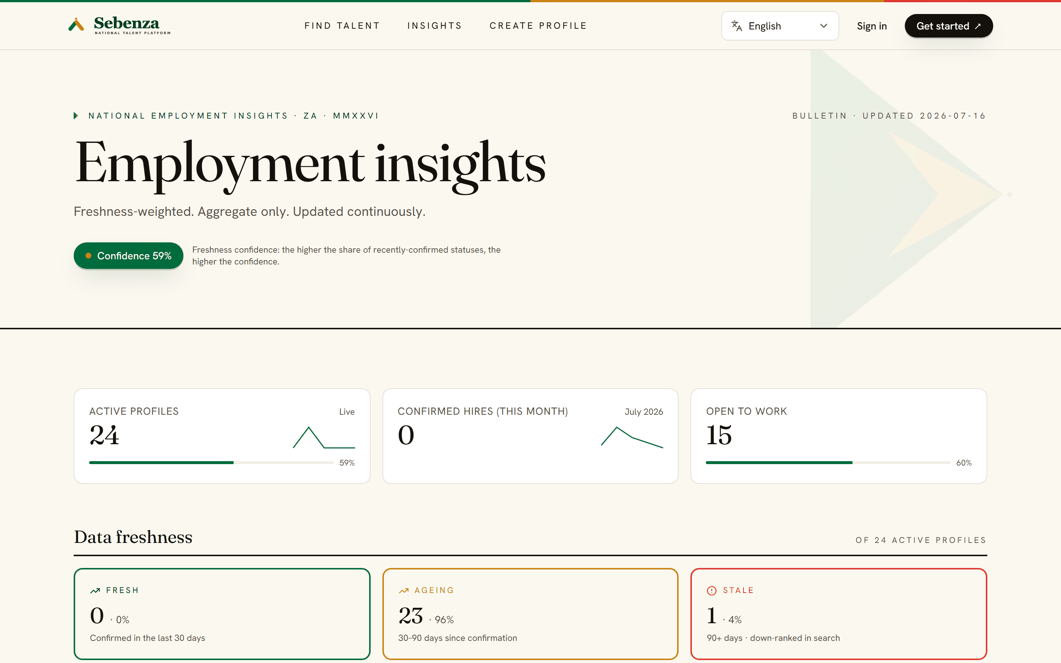Click the Get started button
Image resolution: width=1061 pixels, height=663 pixels.
click(x=948, y=26)
